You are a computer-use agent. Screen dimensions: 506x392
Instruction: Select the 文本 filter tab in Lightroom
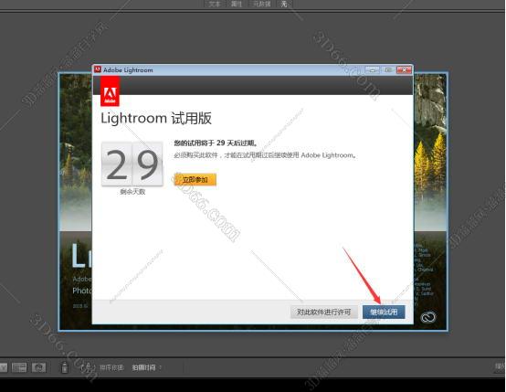(215, 4)
